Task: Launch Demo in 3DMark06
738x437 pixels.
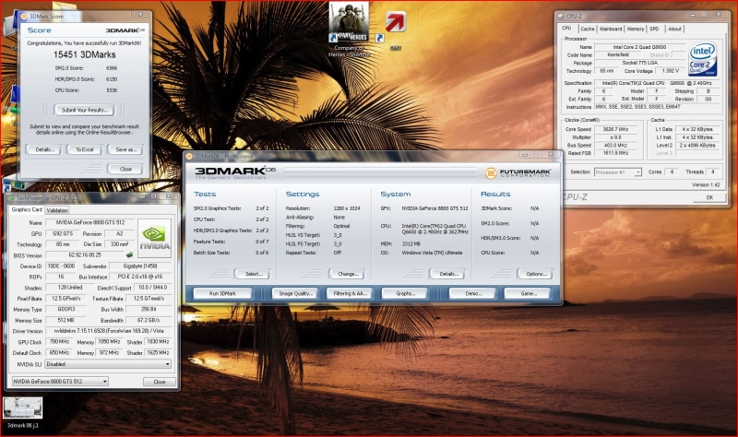Action: (472, 293)
